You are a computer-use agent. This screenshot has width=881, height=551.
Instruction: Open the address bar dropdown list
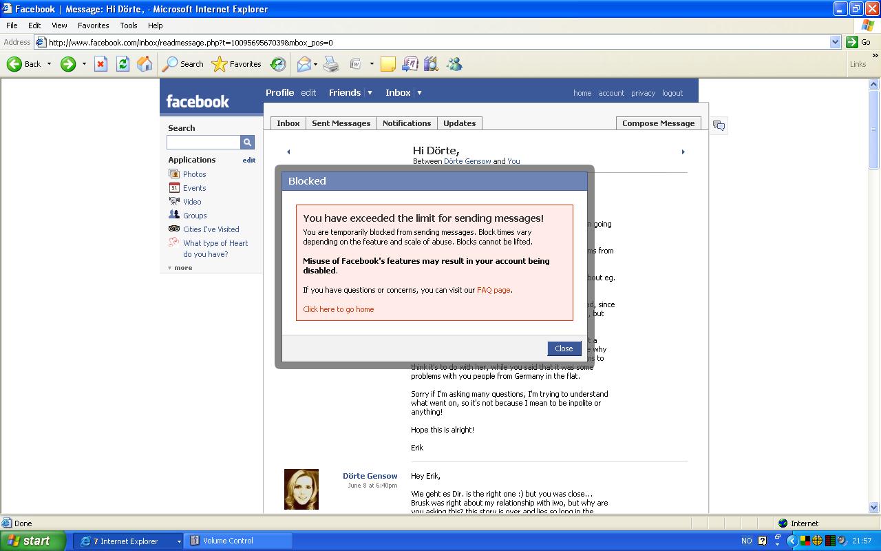coord(835,42)
